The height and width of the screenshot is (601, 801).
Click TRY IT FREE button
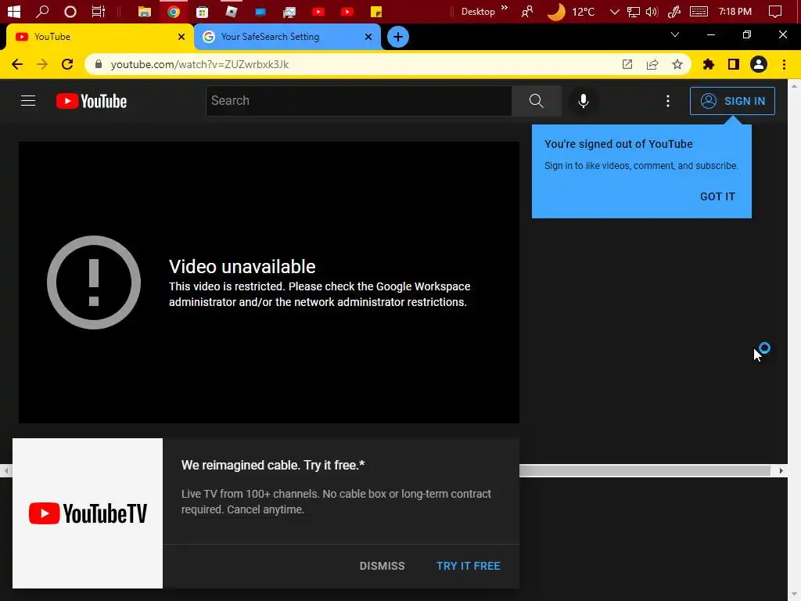(x=468, y=566)
